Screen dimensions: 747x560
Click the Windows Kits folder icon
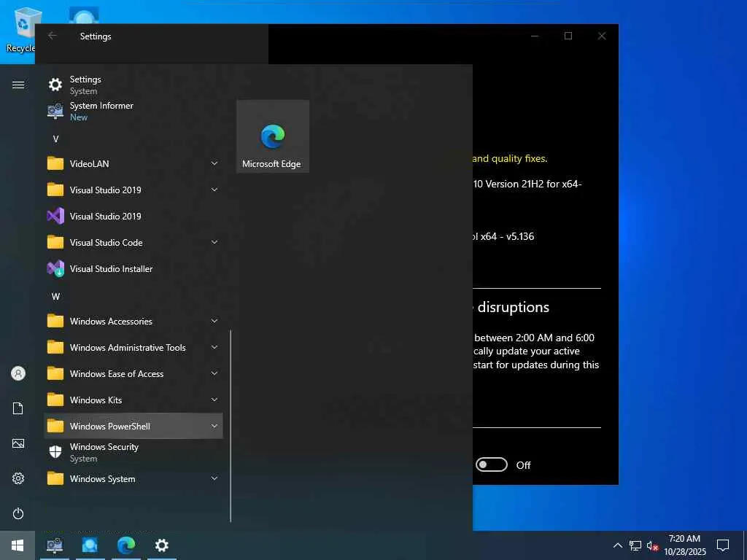[x=55, y=400]
